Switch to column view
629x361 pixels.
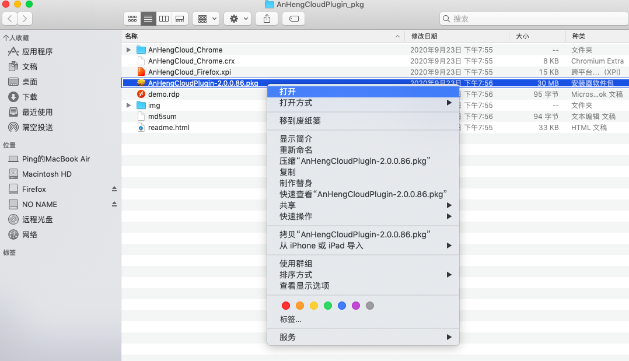pos(163,19)
